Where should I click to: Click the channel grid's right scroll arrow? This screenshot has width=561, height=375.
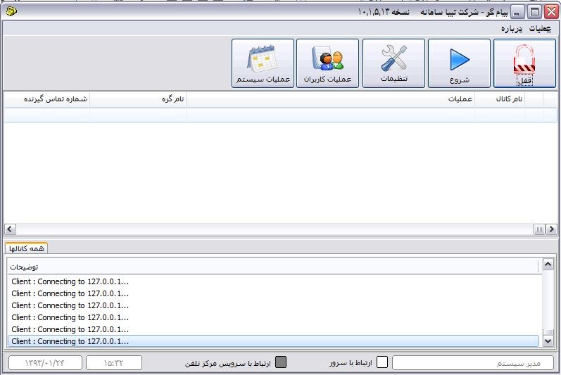pyautogui.click(x=553, y=229)
